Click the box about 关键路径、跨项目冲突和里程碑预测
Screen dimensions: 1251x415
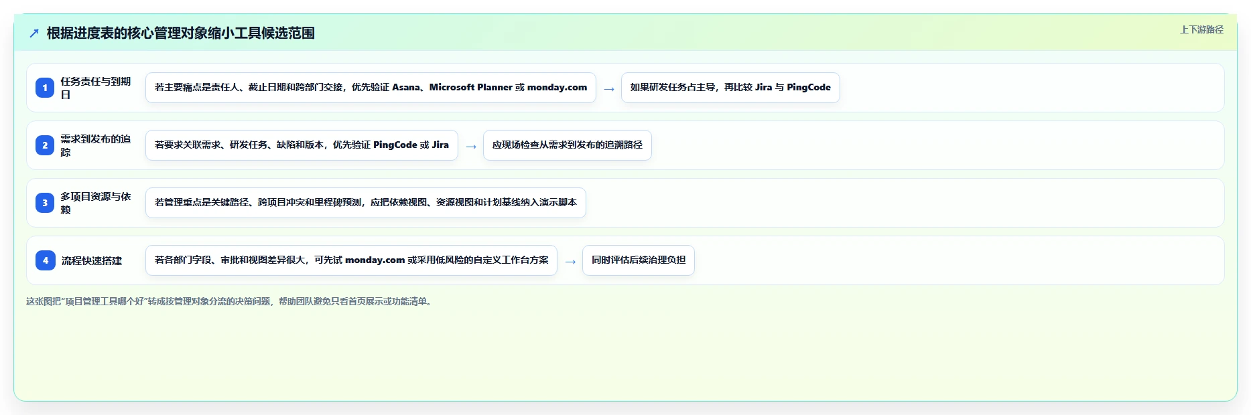pyautogui.click(x=365, y=203)
